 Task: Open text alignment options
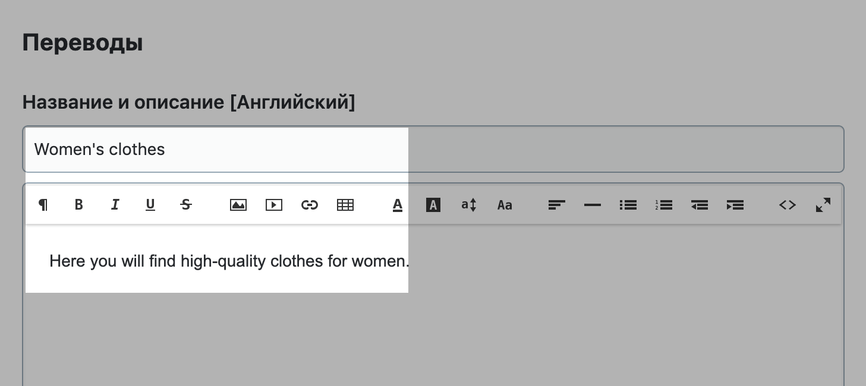(557, 205)
